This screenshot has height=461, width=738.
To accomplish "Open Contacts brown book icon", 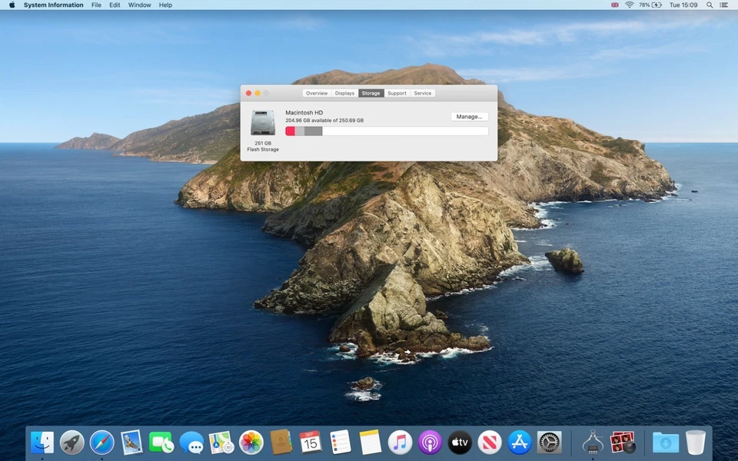I will (281, 443).
